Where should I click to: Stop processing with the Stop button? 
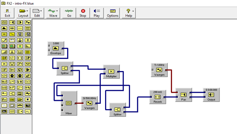(x=83, y=13)
